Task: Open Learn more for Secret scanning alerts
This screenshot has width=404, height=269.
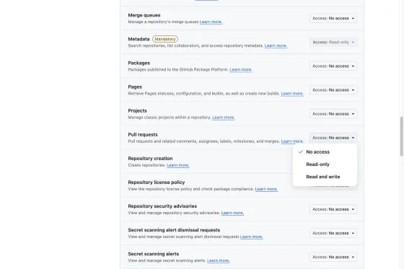Action: tap(218, 261)
